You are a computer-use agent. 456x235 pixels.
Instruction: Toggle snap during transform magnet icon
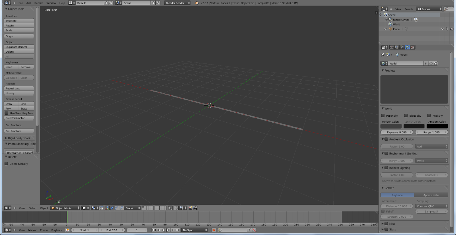coord(176,208)
